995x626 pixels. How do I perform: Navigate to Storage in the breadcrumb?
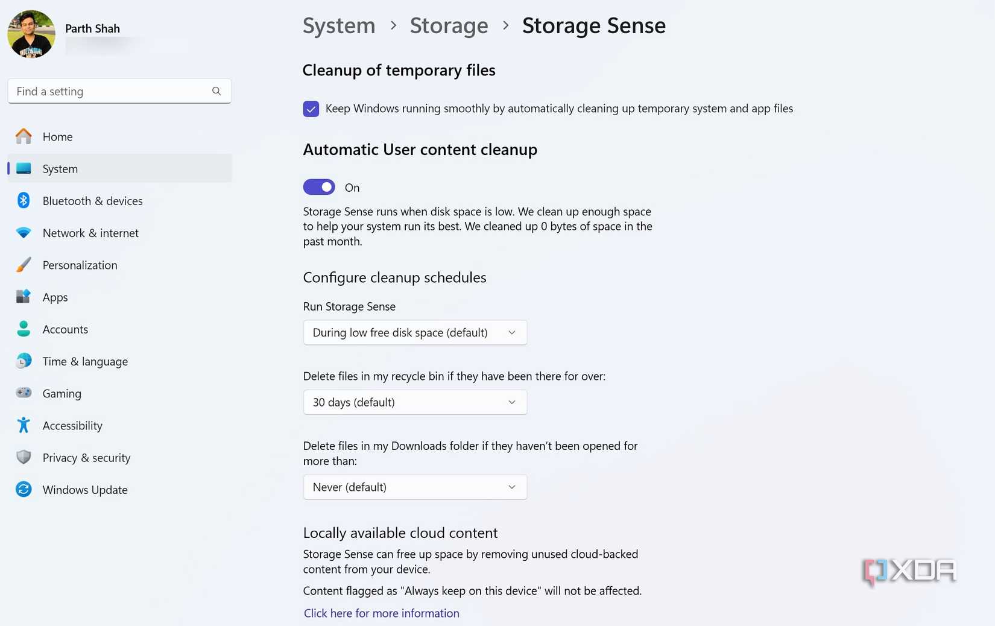[449, 25]
